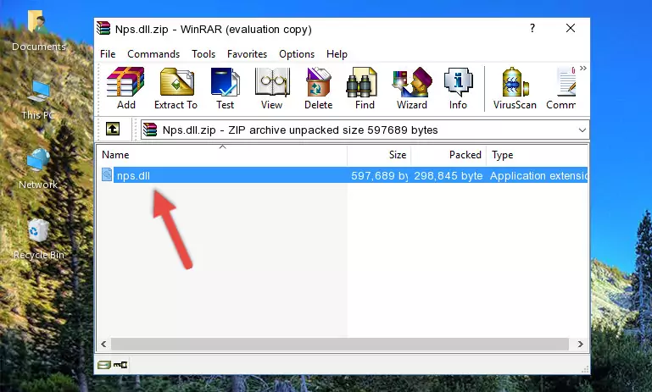Click the nps.dll file icon

(x=107, y=174)
